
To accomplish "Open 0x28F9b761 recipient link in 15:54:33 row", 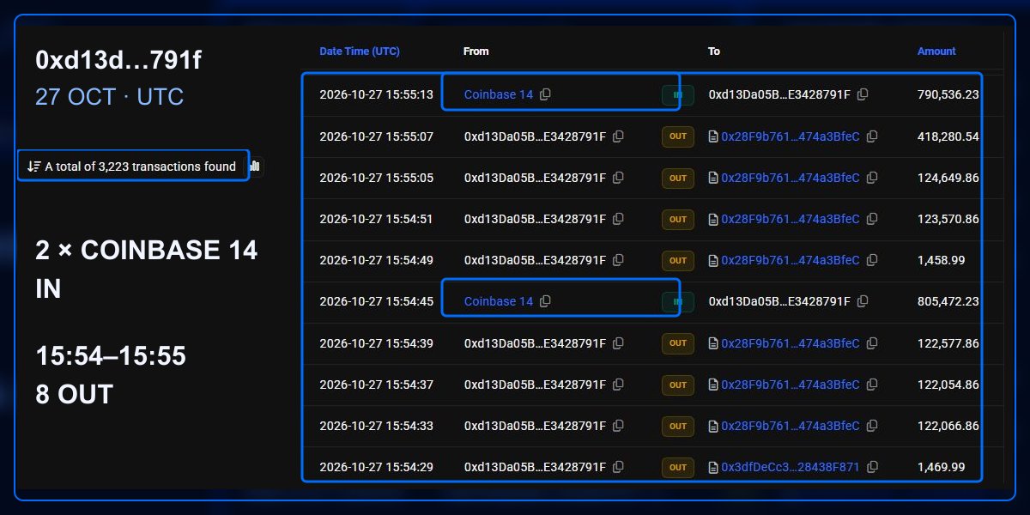I will point(790,426).
